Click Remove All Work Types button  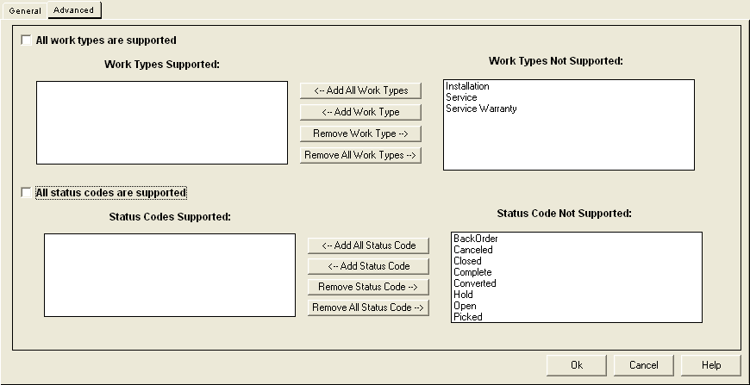360,155
